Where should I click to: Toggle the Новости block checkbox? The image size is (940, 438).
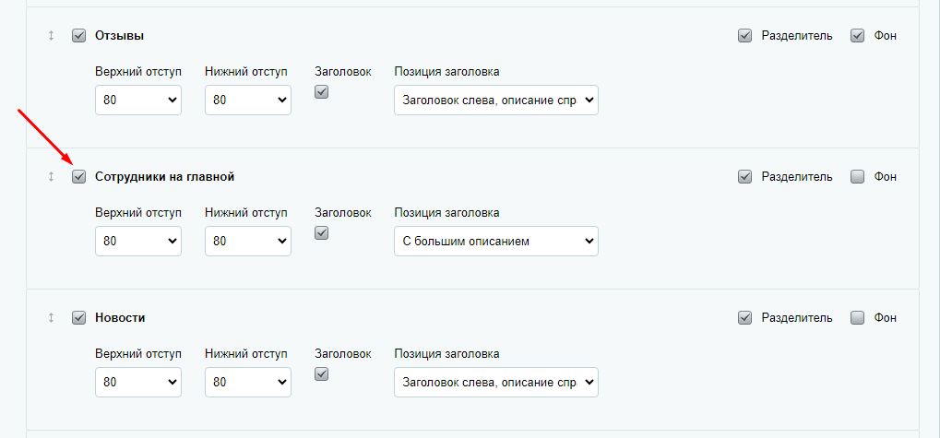(79, 318)
